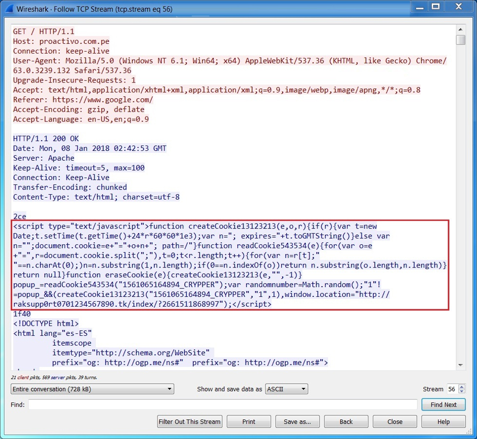The width and height of the screenshot is (477, 439).
Task: Click the 'Referer: https://www.google.com/' line
Action: coord(83,100)
